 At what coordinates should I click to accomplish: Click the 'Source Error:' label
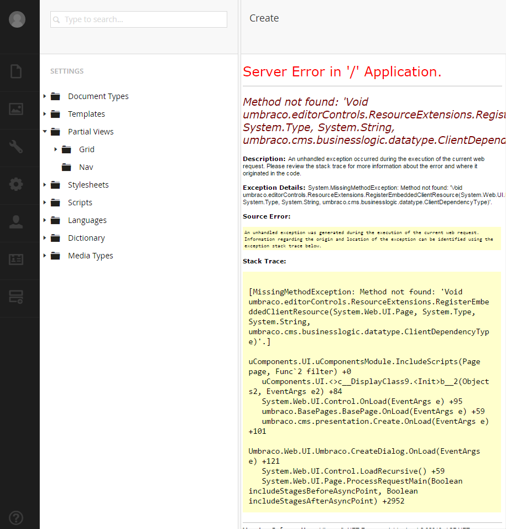point(267,216)
